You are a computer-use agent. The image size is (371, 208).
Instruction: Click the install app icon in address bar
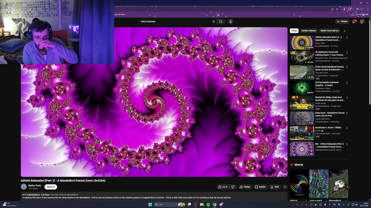coord(332,9)
